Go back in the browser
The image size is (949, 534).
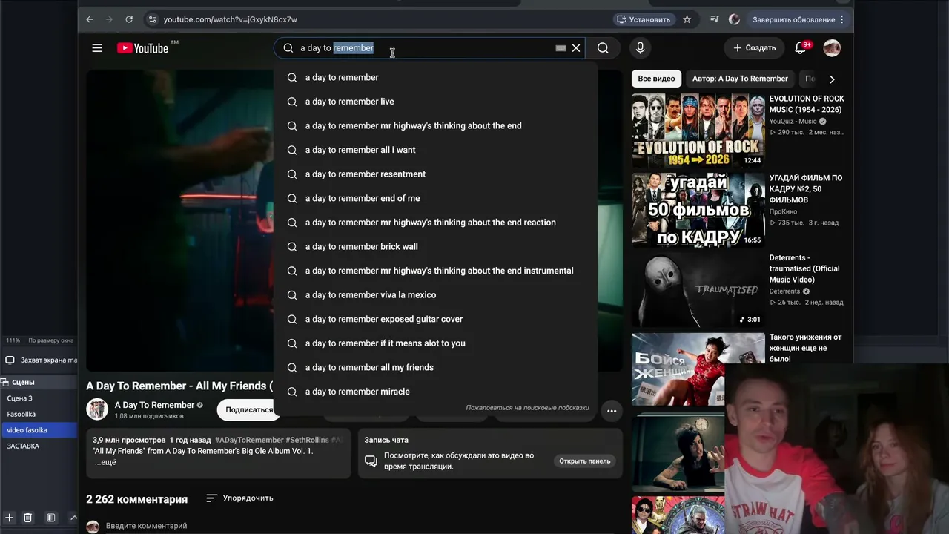pos(90,19)
